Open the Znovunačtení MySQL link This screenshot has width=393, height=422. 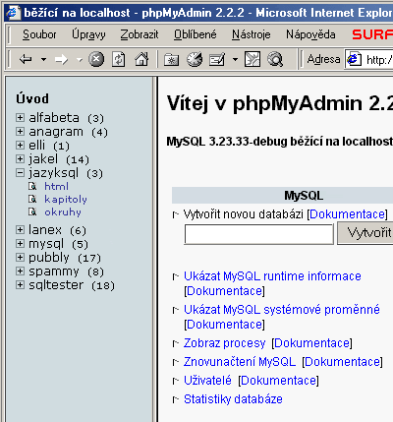240,362
